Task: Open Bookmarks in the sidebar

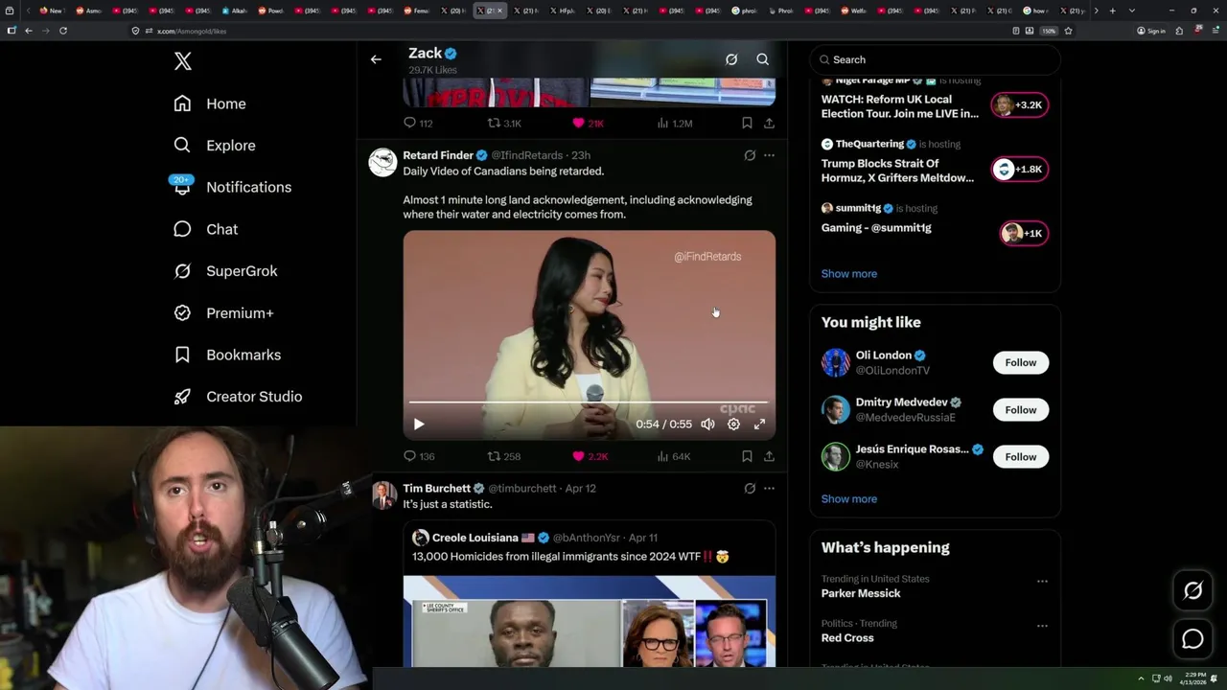Action: 227,355
